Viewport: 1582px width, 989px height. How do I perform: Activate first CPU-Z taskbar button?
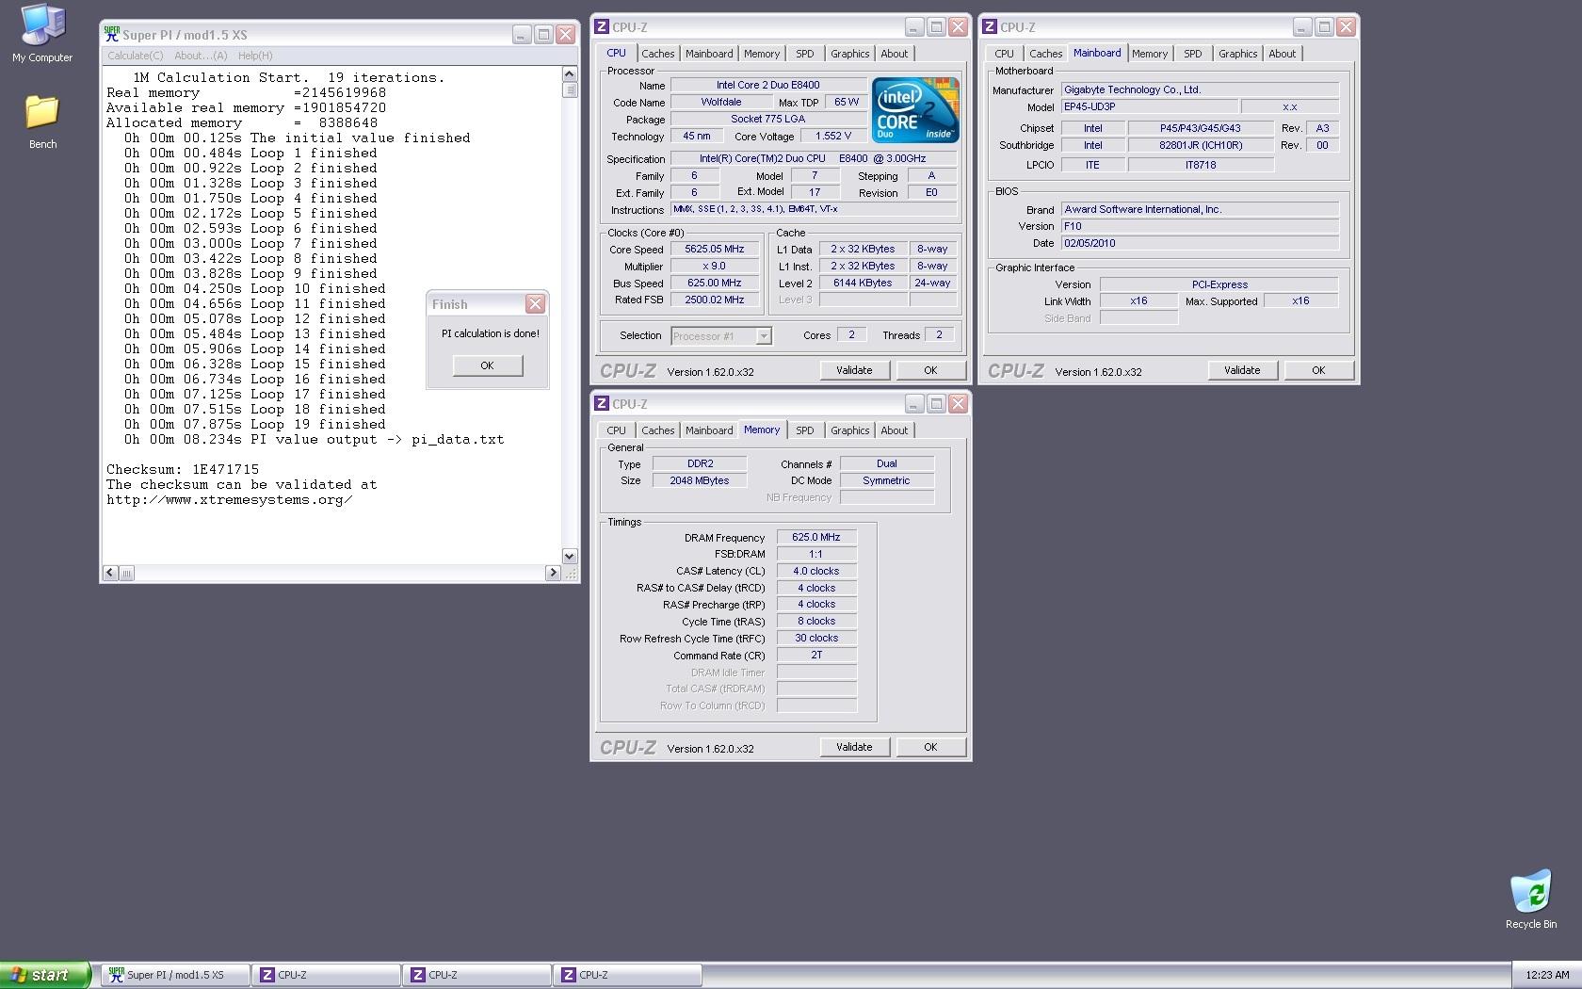pyautogui.click(x=327, y=975)
